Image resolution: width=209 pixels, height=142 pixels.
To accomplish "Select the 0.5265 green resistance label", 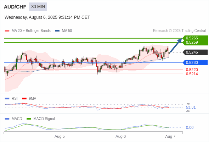I will coord(192,38).
